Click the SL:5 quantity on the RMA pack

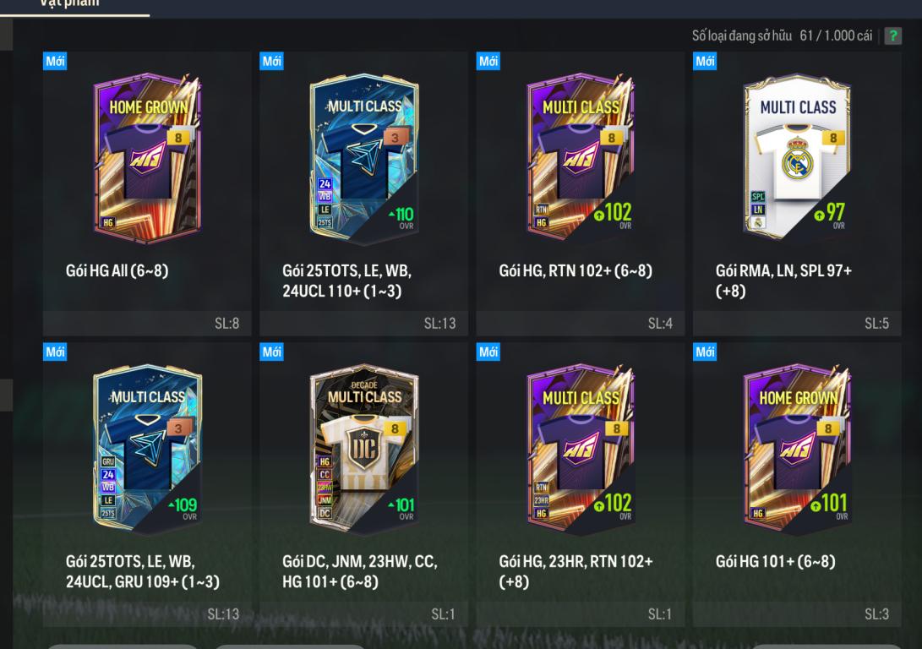click(876, 324)
